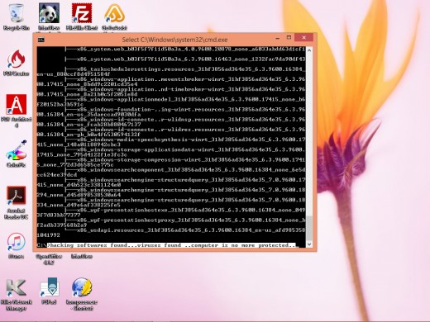Click the 'x86_wpf-presentationhostproxy' console entry
This screenshot has width=430, height=322.
[x=191, y=220]
